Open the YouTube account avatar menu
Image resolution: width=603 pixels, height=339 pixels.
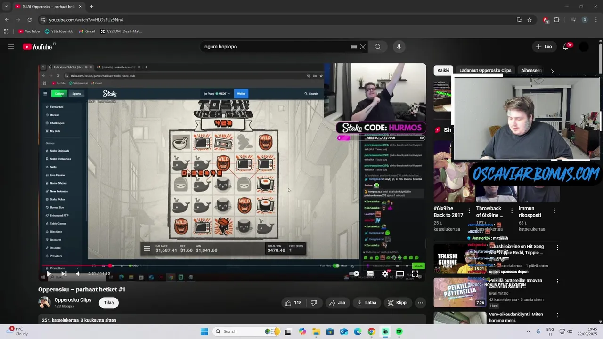[x=584, y=47]
